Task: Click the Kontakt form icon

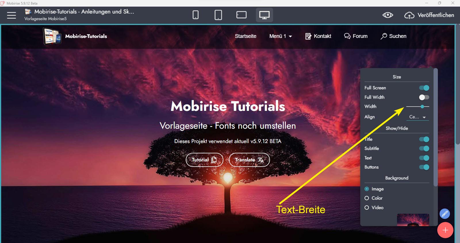Action: (x=308, y=36)
